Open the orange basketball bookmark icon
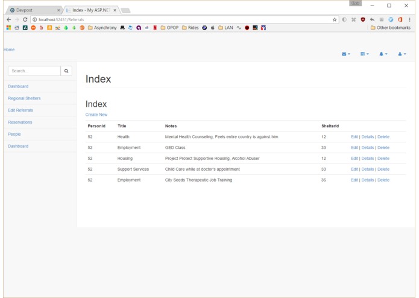Screen dimensions: 419x298 click(x=82, y=28)
